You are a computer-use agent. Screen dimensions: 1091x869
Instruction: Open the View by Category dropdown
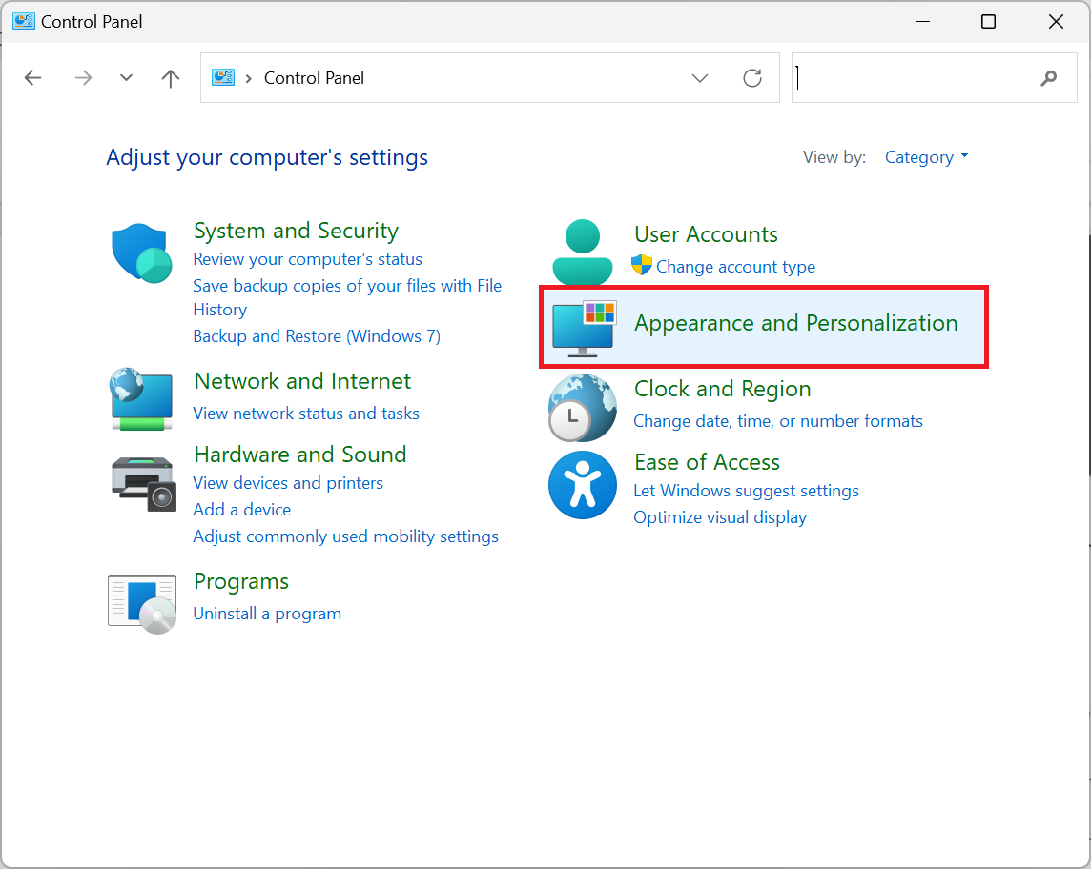pyautogui.click(x=926, y=157)
